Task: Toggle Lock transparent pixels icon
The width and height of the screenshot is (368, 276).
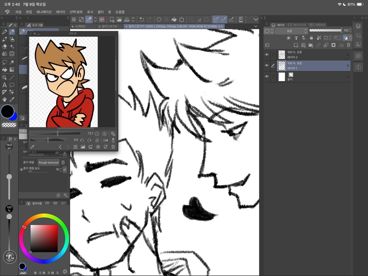Action: (319, 38)
